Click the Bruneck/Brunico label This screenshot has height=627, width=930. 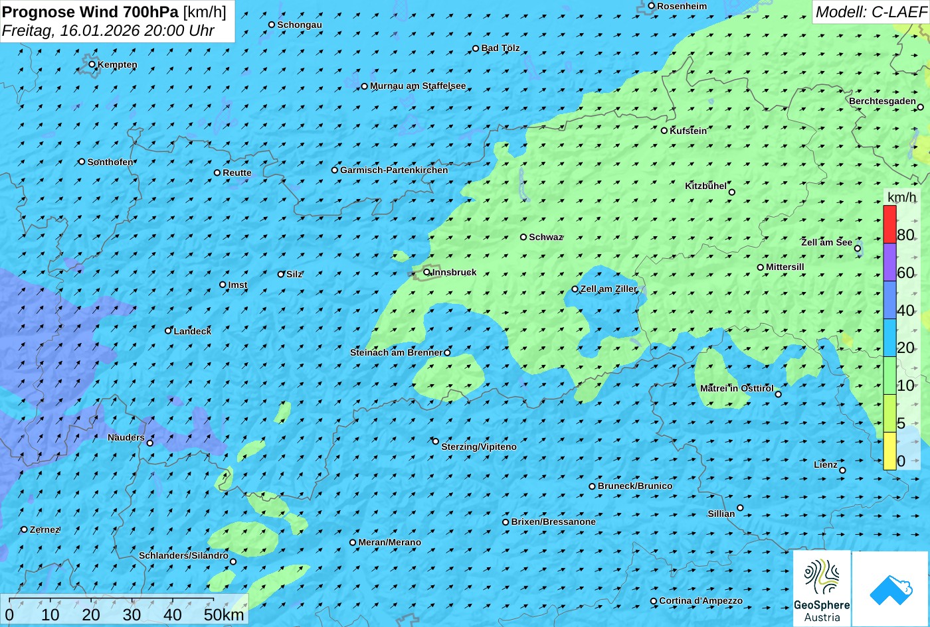pos(635,486)
